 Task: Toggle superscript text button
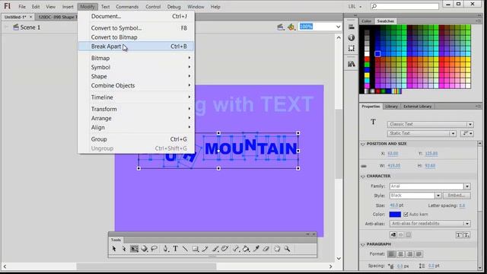(459, 235)
